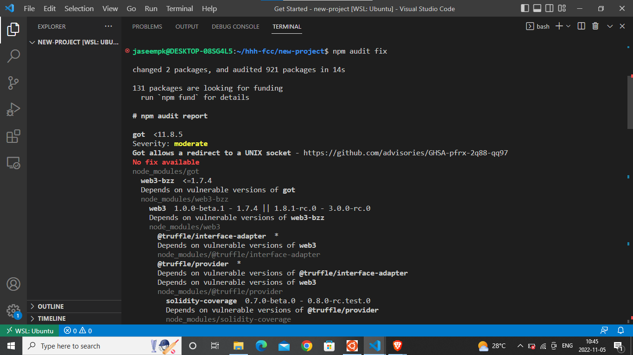Open the errors and warnings count in the status bar

pyautogui.click(x=78, y=331)
